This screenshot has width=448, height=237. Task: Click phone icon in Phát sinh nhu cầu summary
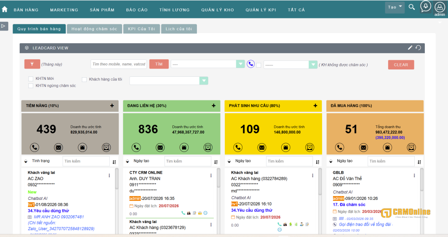point(238,148)
